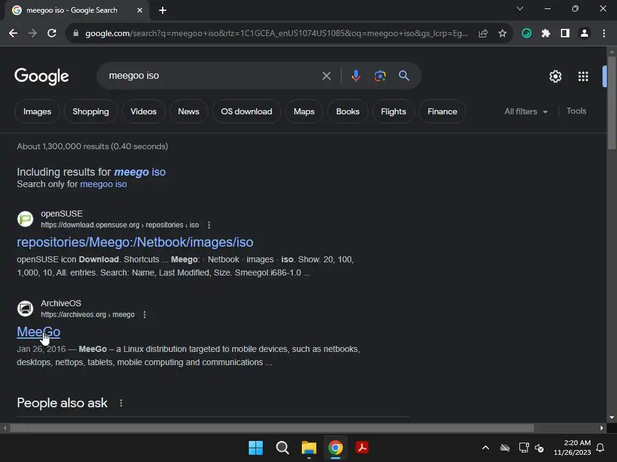Open the MeeGo ArchiveOS result link
This screenshot has height=462, width=617.
pos(39,332)
